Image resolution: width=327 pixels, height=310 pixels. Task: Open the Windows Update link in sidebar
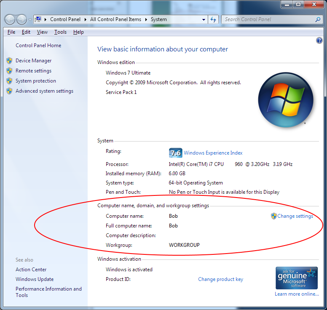(35, 279)
